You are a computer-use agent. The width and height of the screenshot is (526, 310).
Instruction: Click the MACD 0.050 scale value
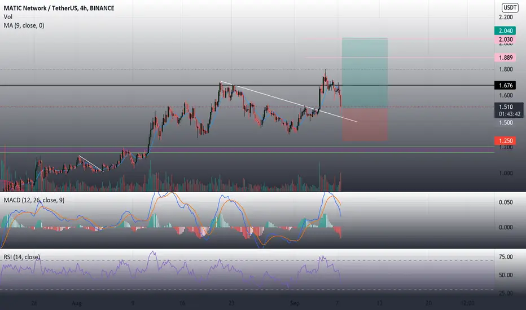click(x=506, y=202)
